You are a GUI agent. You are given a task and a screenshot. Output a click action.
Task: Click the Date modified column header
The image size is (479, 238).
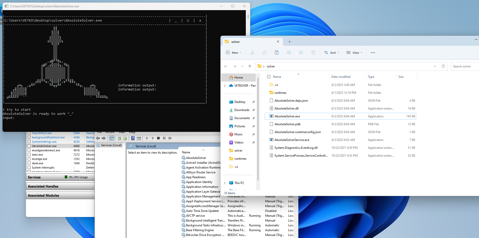(x=341, y=77)
